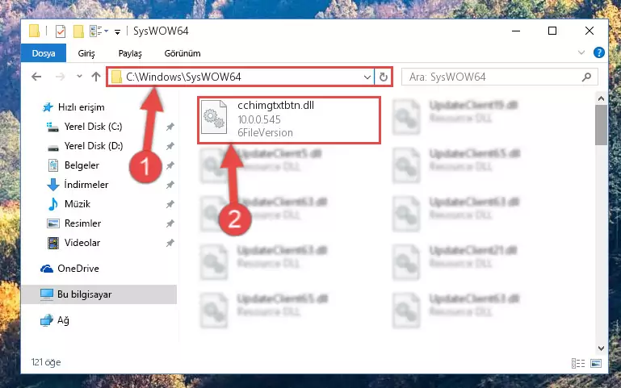The image size is (621, 388).
Task: Maximize the SysWOW64 window
Action: click(552, 31)
